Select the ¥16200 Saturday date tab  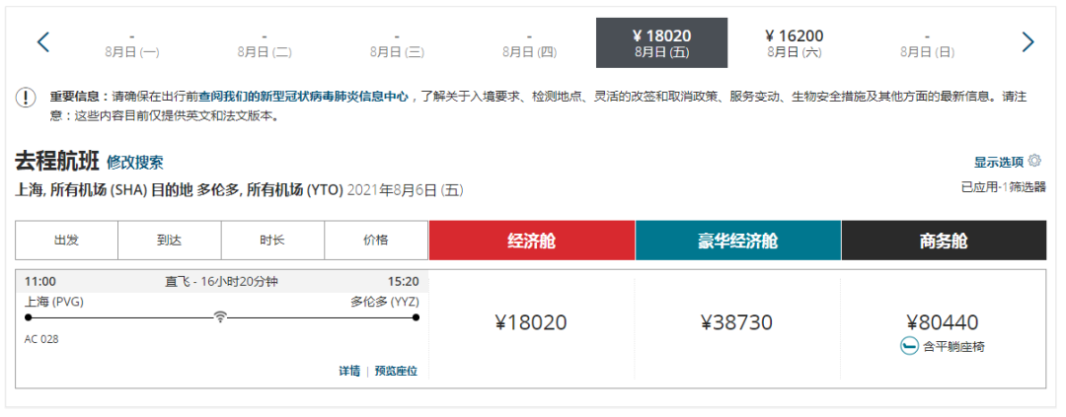tap(794, 42)
